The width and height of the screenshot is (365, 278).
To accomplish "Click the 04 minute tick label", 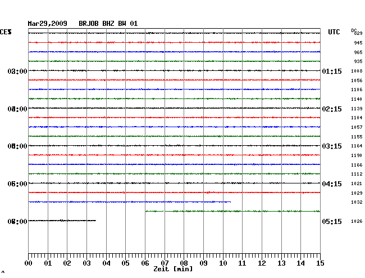I will pos(106,263).
